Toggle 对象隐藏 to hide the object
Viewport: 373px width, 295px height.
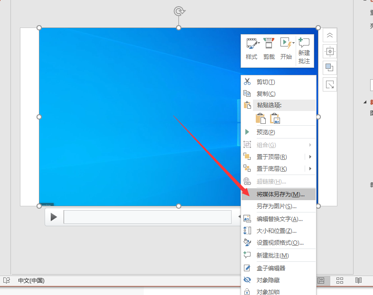point(279,280)
